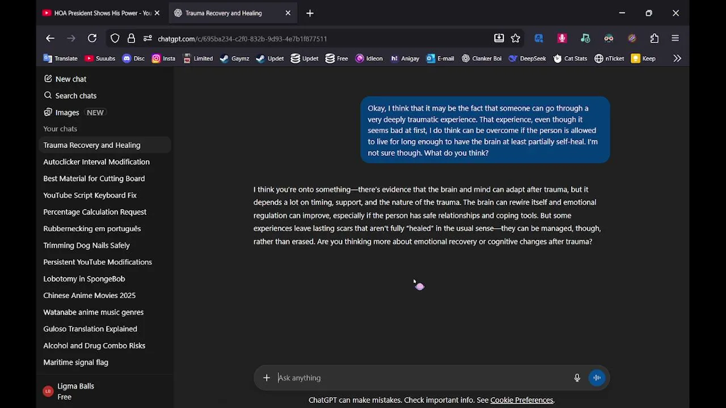The height and width of the screenshot is (408, 726).
Task: Show more bookmarks with double chevron
Action: [677, 58]
